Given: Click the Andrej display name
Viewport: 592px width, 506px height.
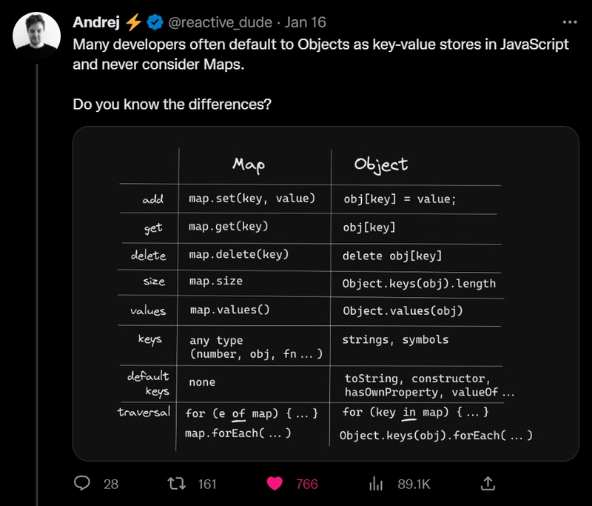Looking at the screenshot, I should pyautogui.click(x=96, y=22).
